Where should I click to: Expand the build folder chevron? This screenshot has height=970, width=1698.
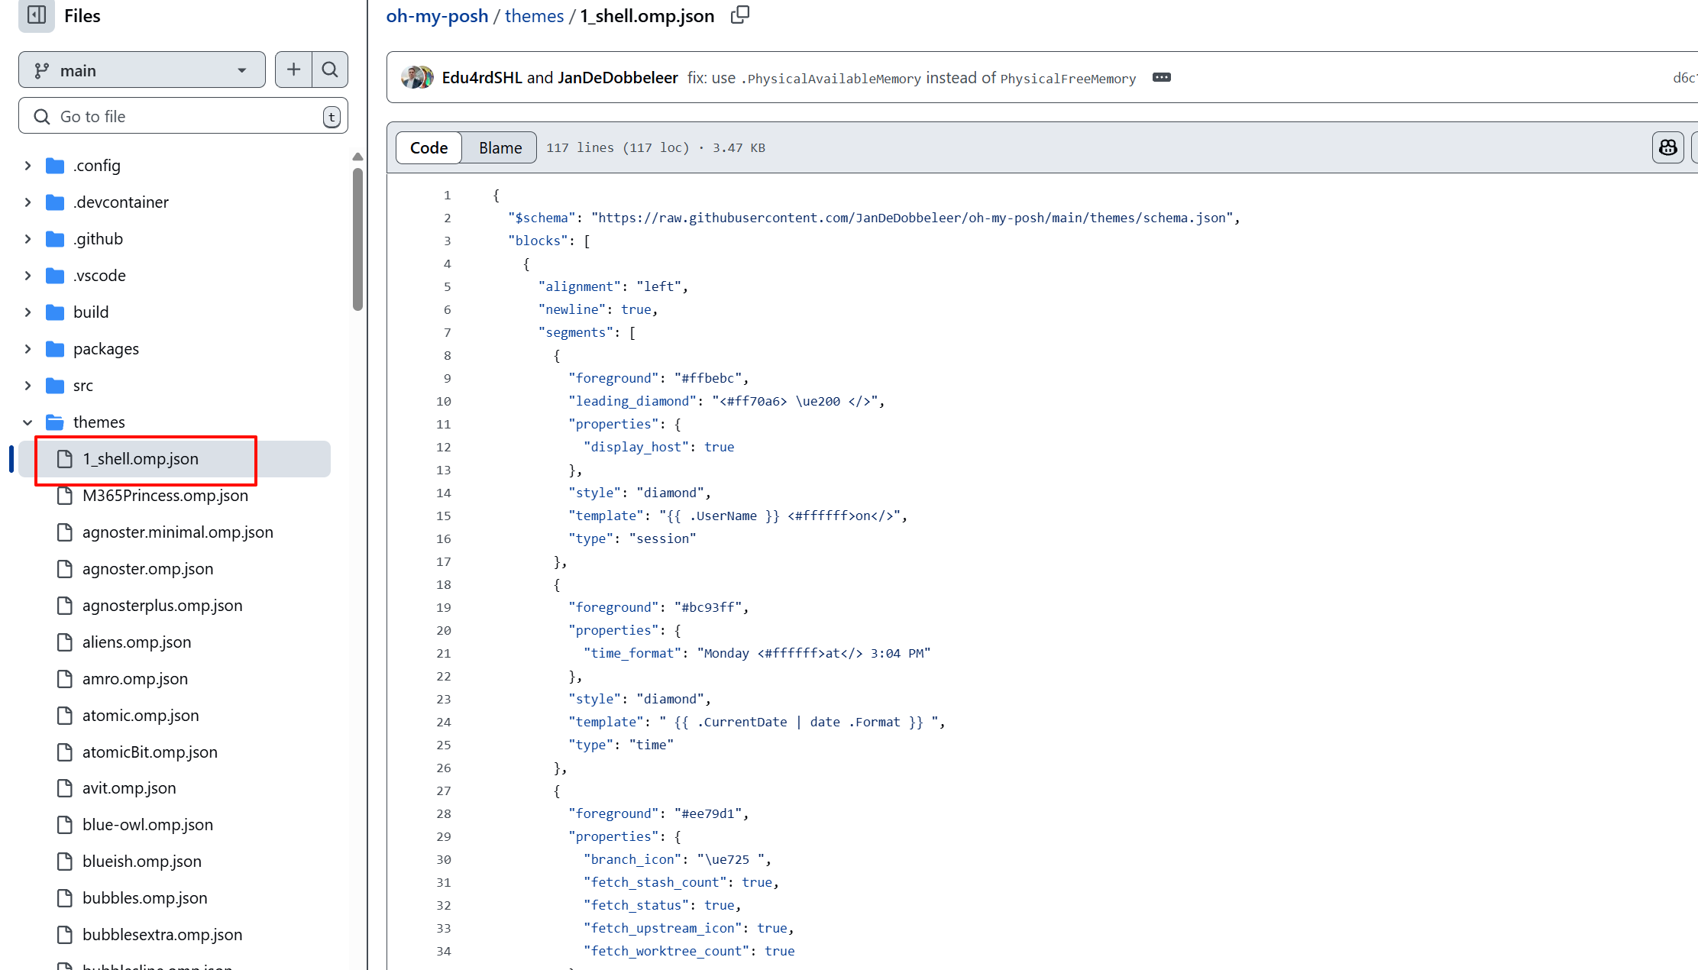click(27, 312)
